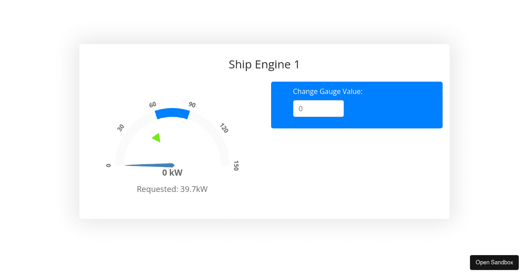Image resolution: width=529 pixels, height=278 pixels.
Task: Click the blue highlighted arc segment
Action: 172,113
